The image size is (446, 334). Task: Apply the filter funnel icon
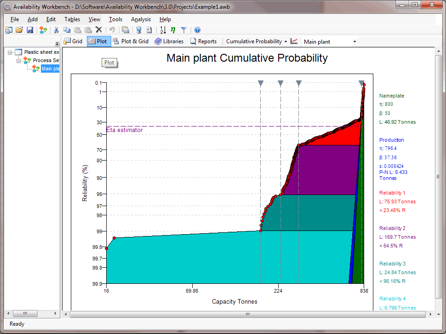tap(183, 29)
